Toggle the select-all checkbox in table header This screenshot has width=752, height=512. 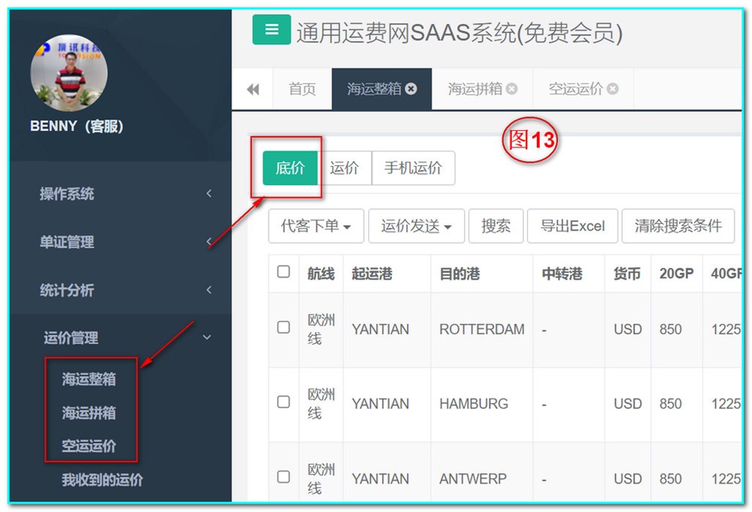point(284,272)
